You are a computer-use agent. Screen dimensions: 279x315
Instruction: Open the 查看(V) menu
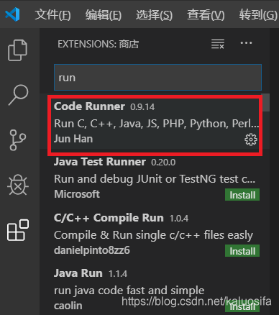pos(206,15)
